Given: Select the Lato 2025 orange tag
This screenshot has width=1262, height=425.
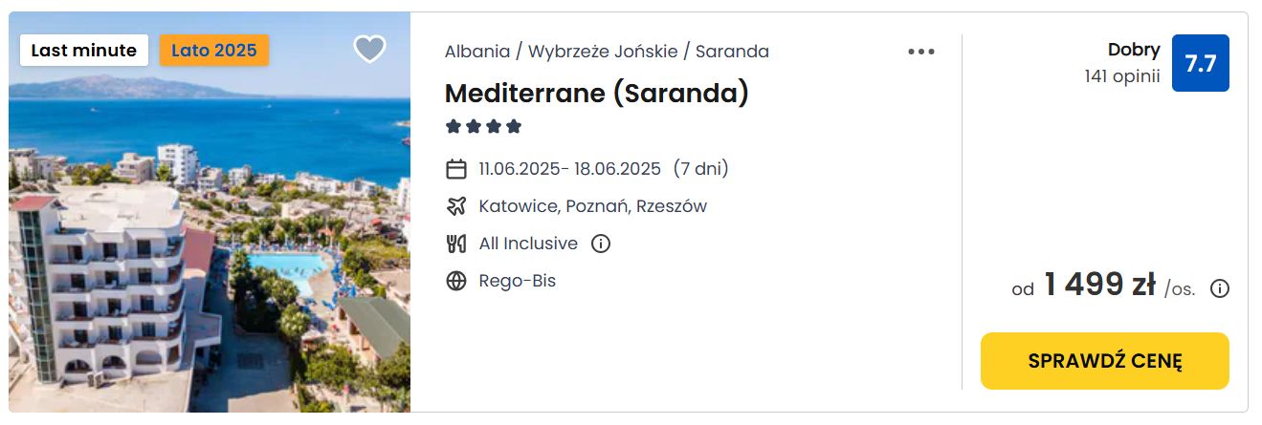Looking at the screenshot, I should [x=214, y=51].
